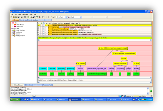Click the green 24 token
The image size is (163, 111).
[129, 74]
